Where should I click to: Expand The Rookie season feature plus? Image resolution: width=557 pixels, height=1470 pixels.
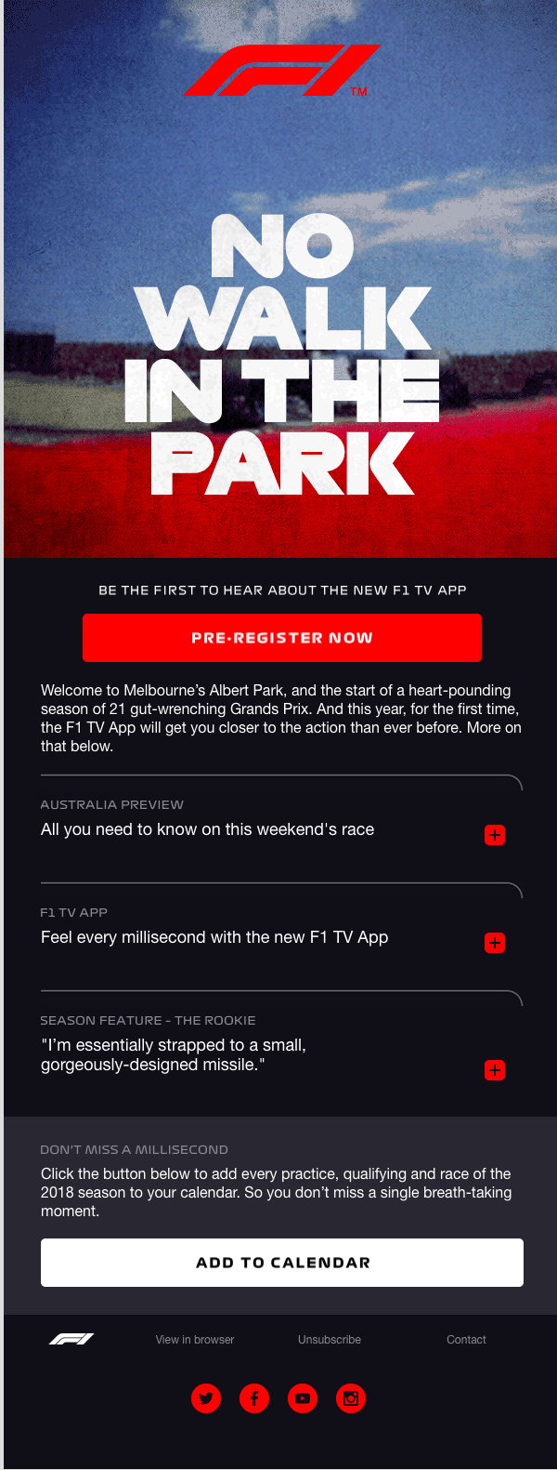click(x=495, y=1070)
